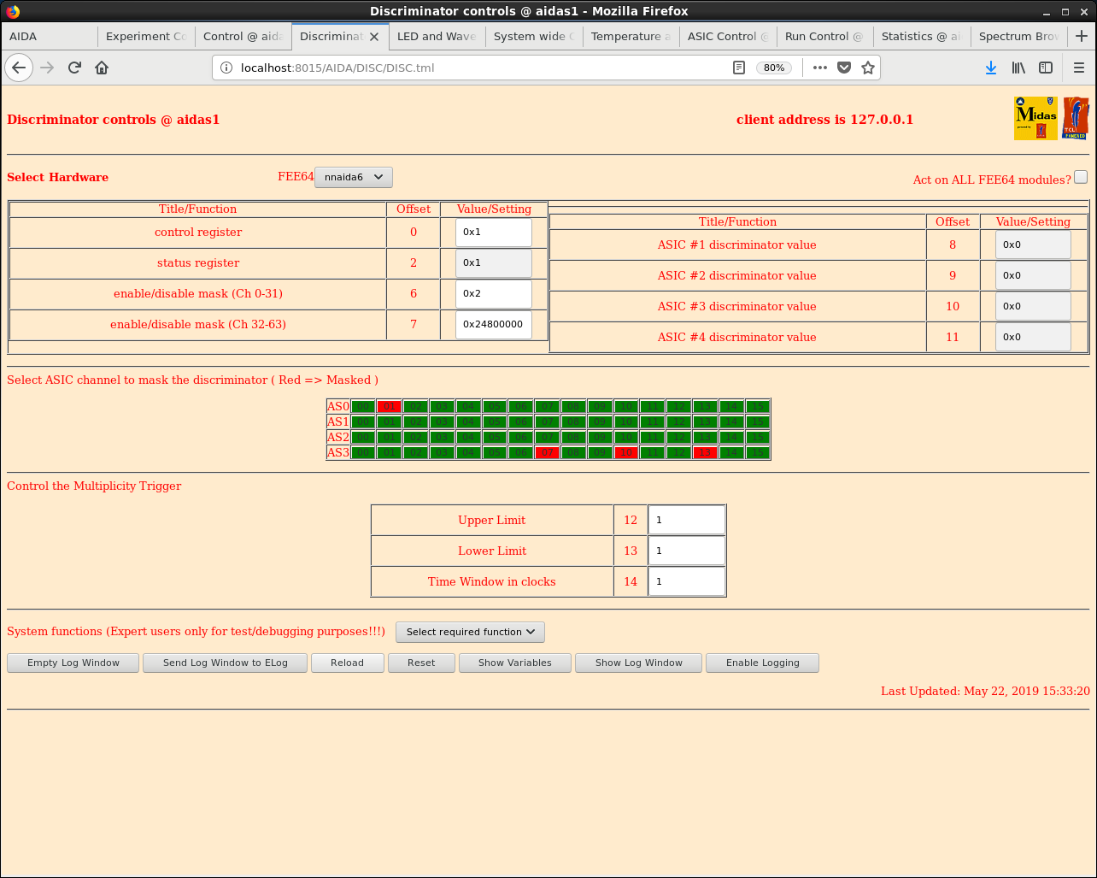Viewport: 1097px width, 878px height.
Task: Mask channel 05 in the AS1 row
Action: (494, 422)
